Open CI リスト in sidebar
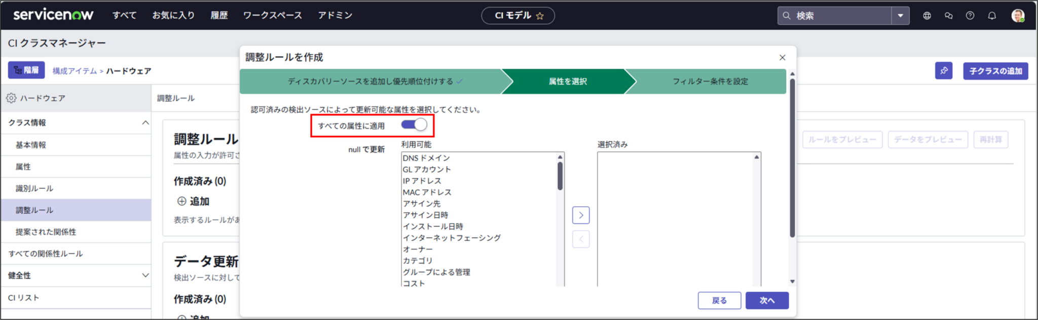 76,298
